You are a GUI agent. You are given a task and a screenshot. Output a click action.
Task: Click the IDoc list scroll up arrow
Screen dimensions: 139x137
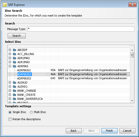coord(132,50)
